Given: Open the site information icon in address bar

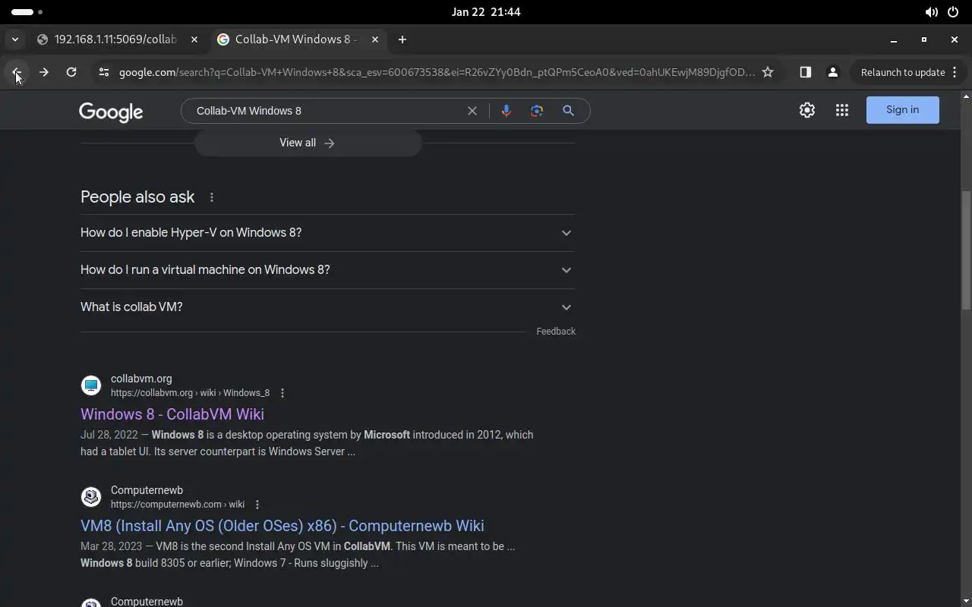Looking at the screenshot, I should tap(104, 72).
